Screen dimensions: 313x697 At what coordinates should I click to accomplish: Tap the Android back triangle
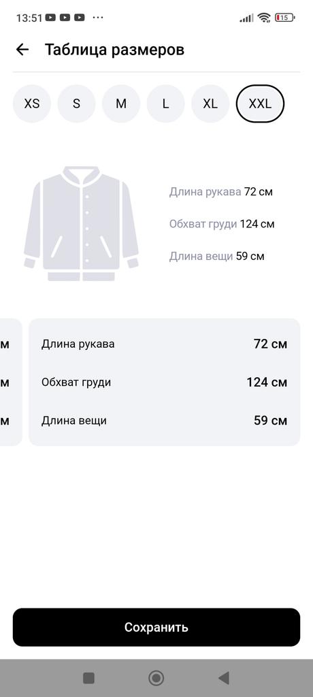coord(224,678)
